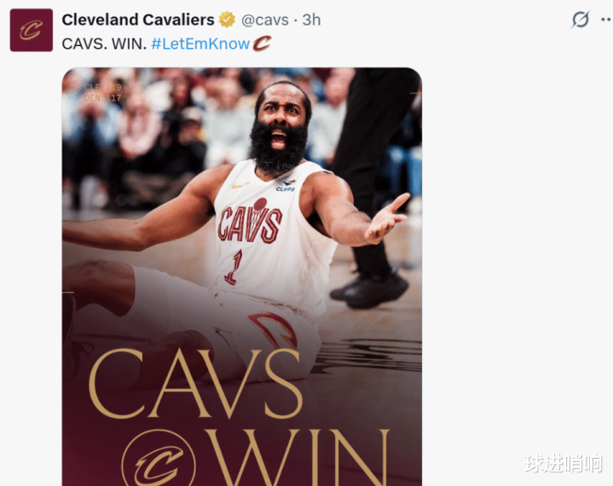Click the @cavs handle
Image resolution: width=613 pixels, height=486 pixels.
click(264, 20)
